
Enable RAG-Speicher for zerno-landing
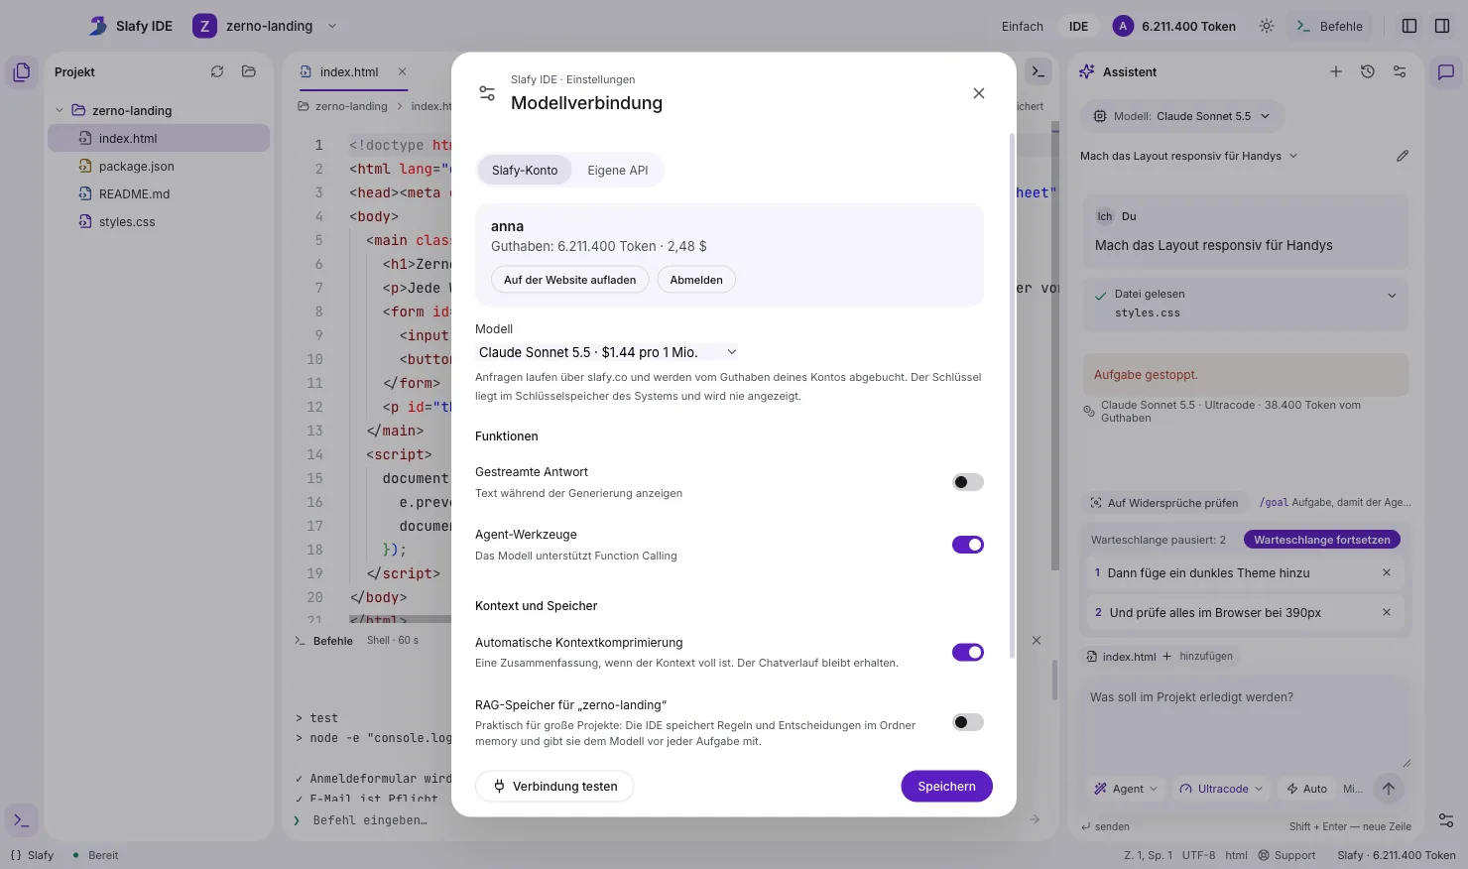pos(968,722)
